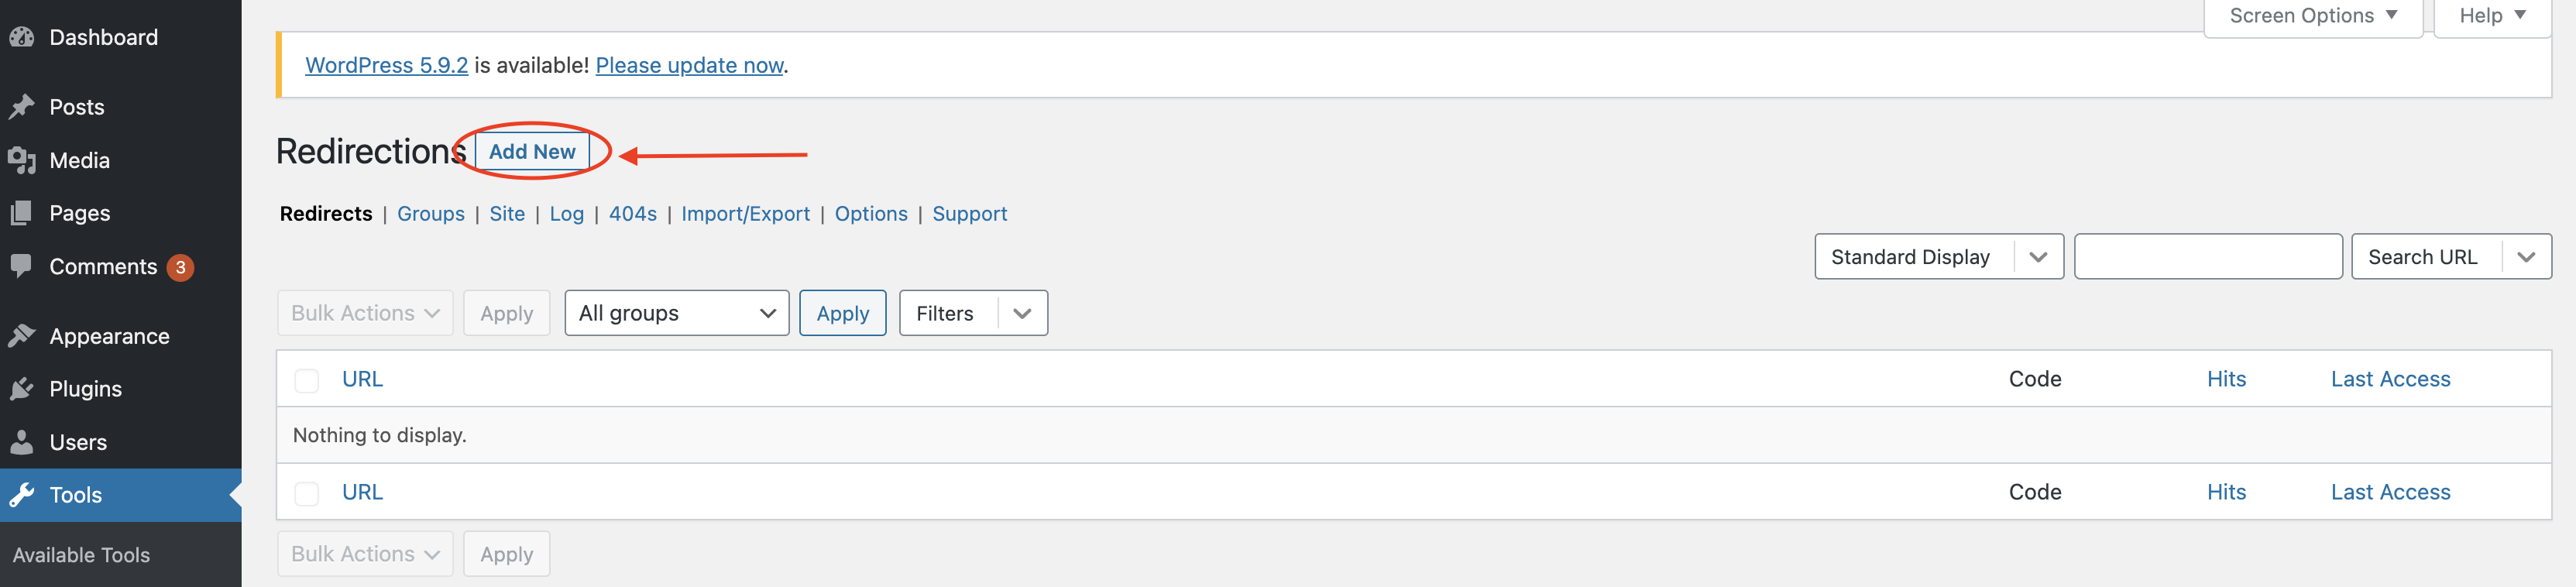Image resolution: width=2576 pixels, height=587 pixels.
Task: Click the Comments speech bubble icon
Action: coord(22,266)
